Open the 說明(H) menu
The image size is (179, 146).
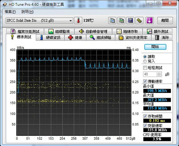click(x=27, y=12)
